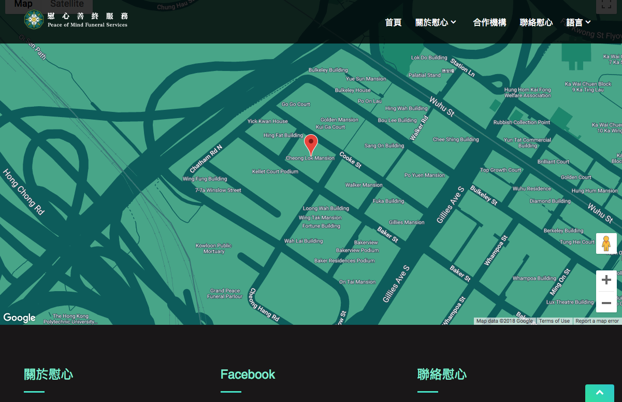Switch to Map view type

point(23,4)
